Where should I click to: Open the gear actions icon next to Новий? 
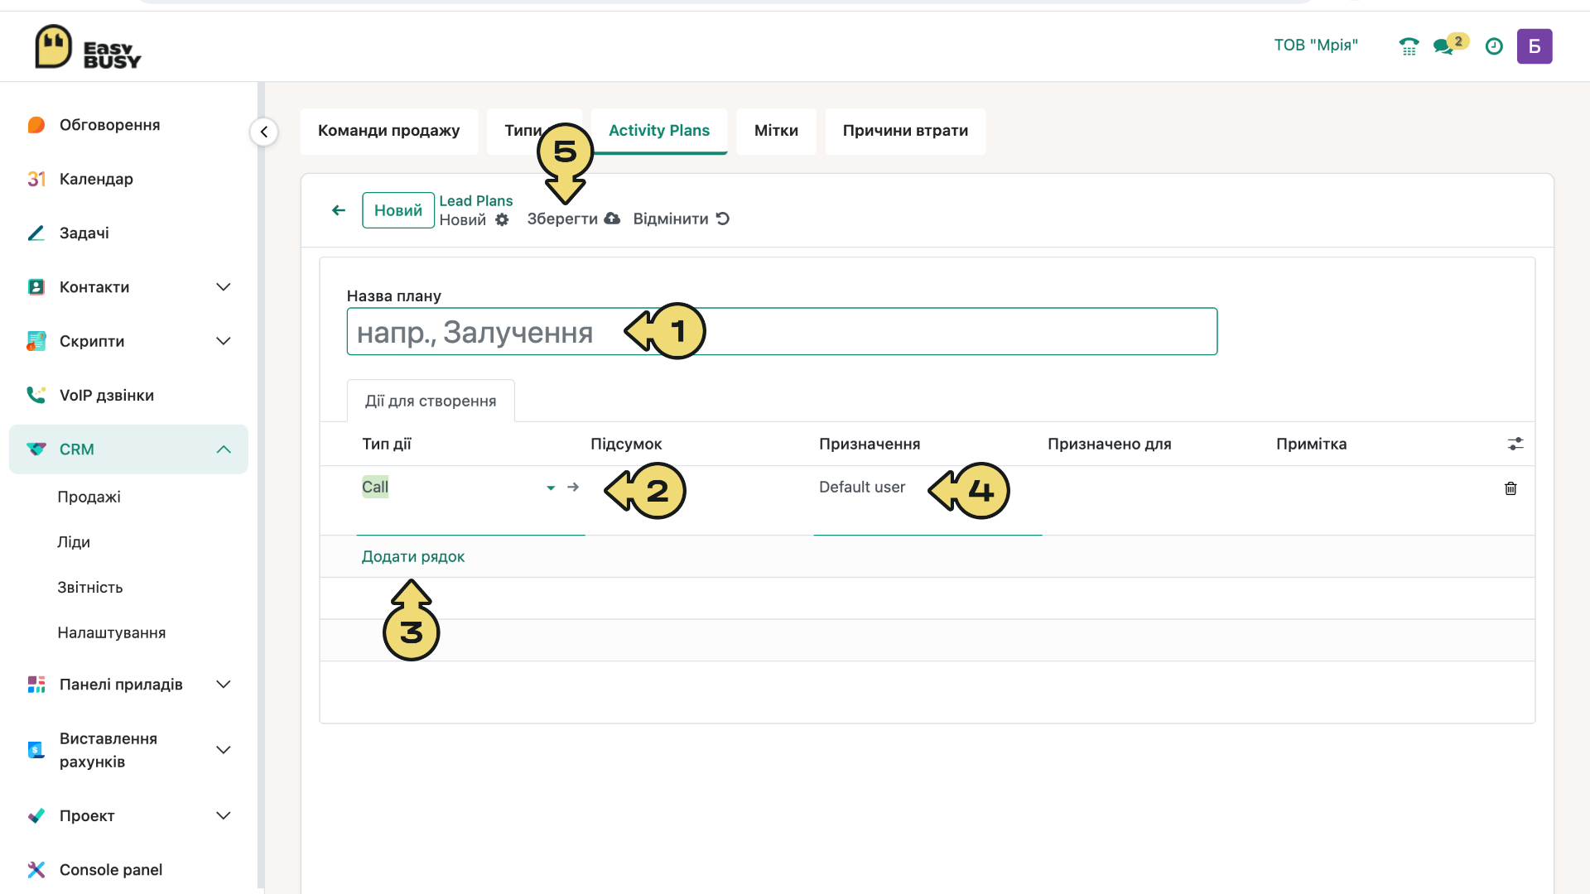coord(502,219)
